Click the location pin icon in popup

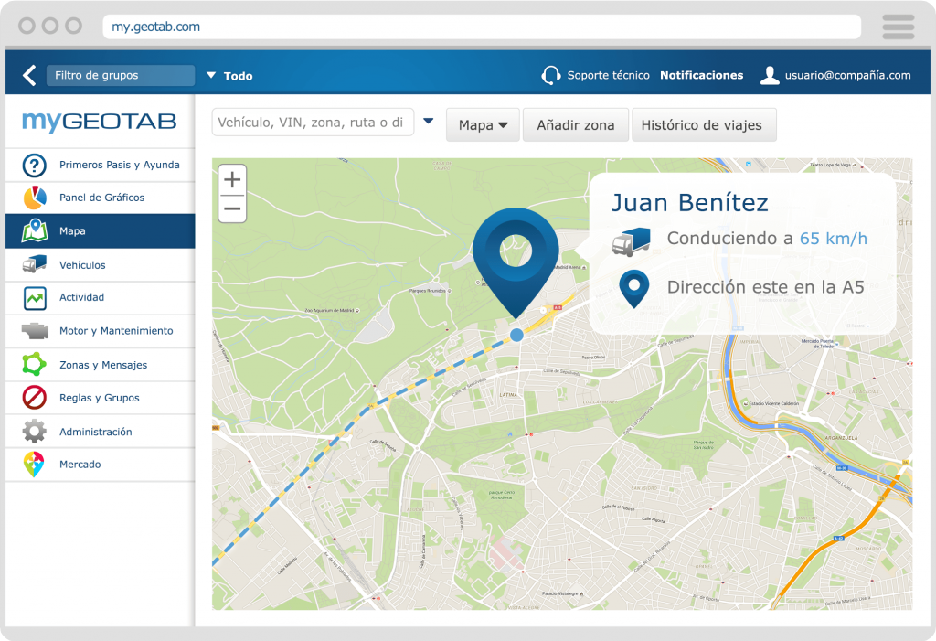(634, 289)
